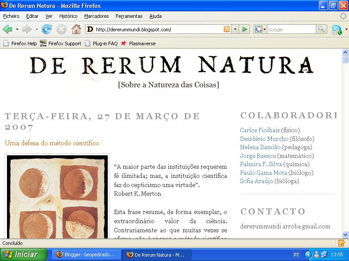Reload the page with the Reload icon

47,29
